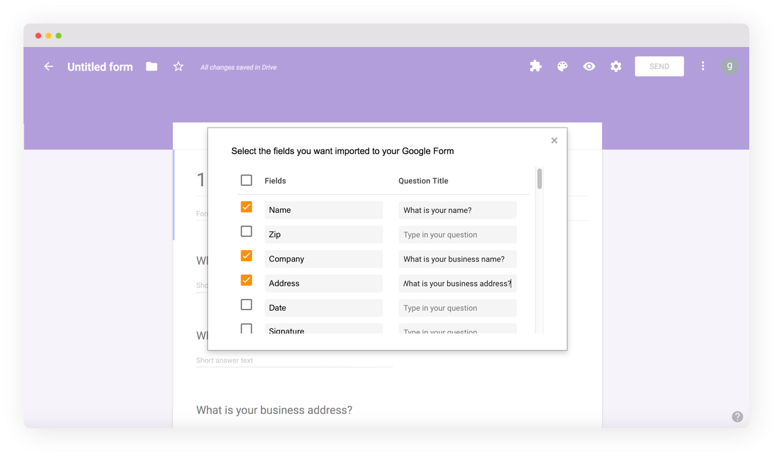Open the more options vertical dots menu
The width and height of the screenshot is (778, 457).
pyautogui.click(x=703, y=66)
